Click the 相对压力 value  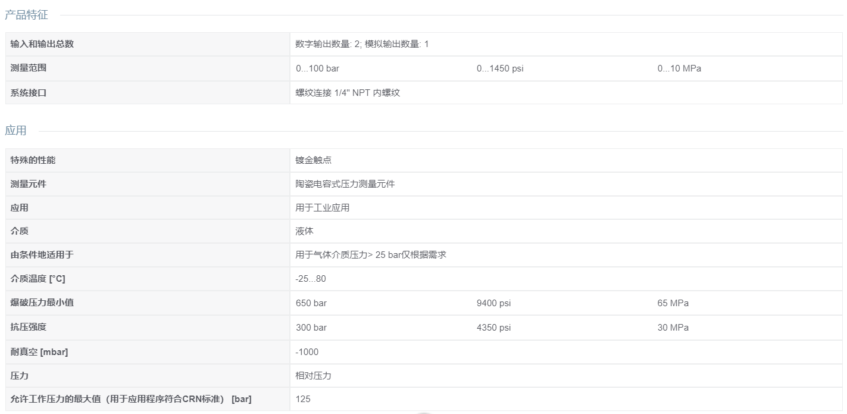point(314,376)
